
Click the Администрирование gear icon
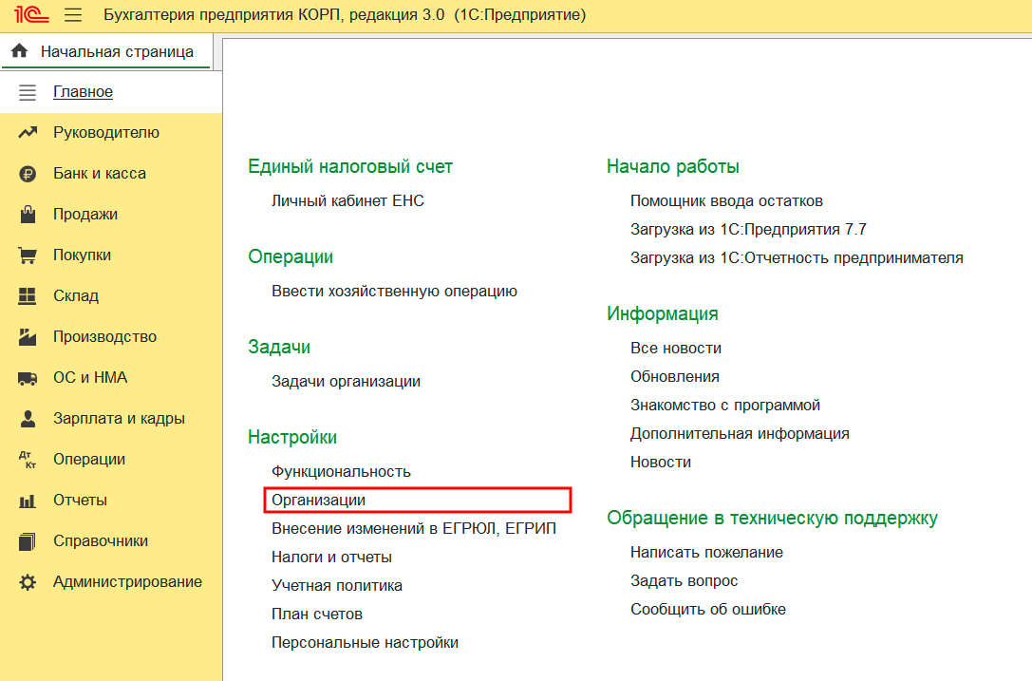(28, 582)
